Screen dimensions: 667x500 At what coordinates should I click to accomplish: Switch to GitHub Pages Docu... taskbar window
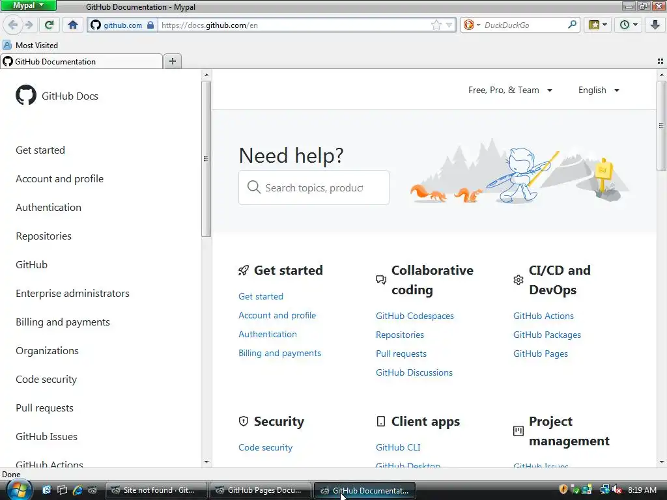pyautogui.click(x=261, y=490)
